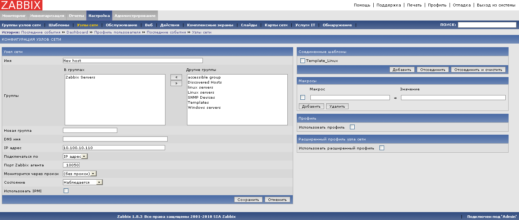Click the Сохранить button
Image resolution: width=519 pixels, height=220 pixels.
click(x=249, y=199)
